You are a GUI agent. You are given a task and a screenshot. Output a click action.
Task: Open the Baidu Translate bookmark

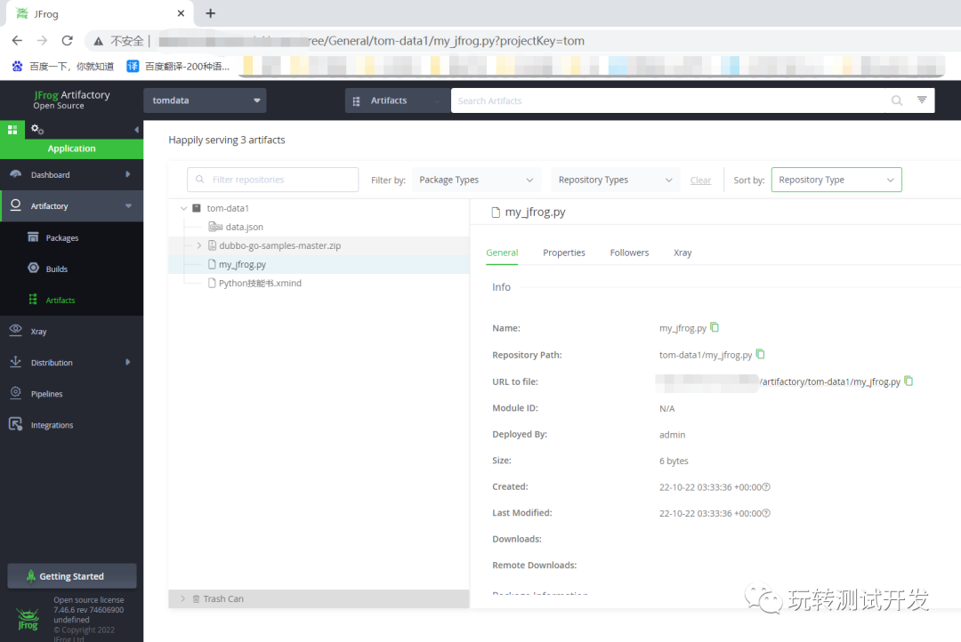(x=178, y=66)
